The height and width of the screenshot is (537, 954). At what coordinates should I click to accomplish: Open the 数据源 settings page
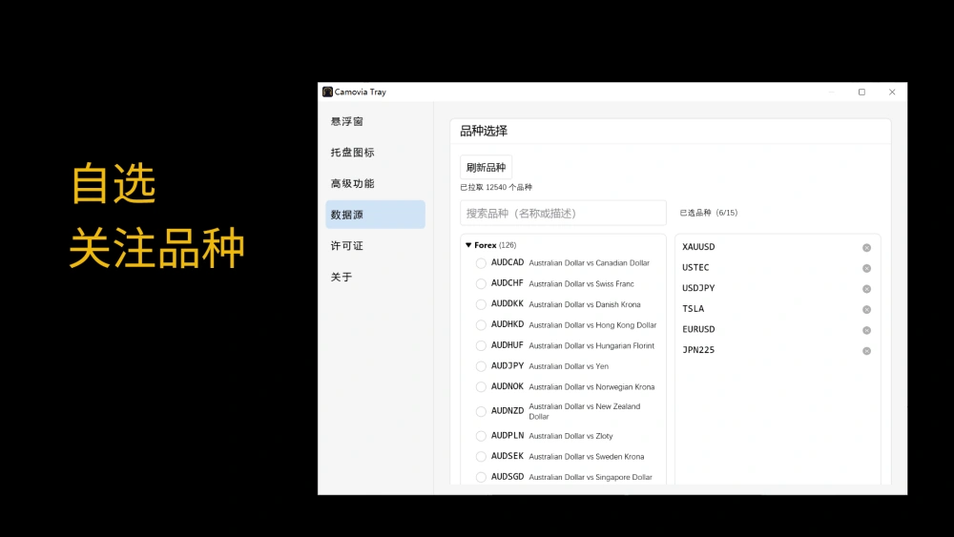[x=375, y=215]
